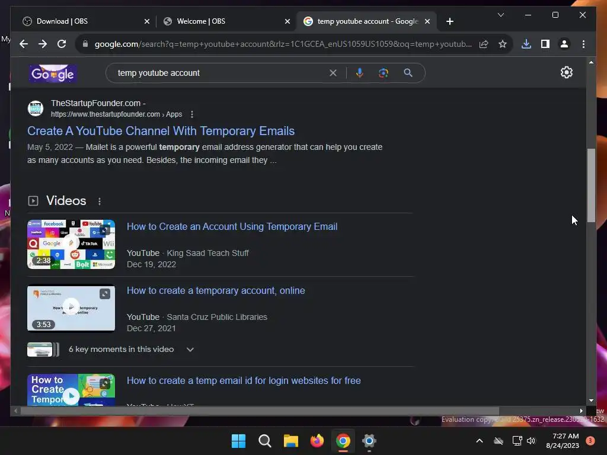The image size is (607, 455).
Task: Close the temp youtube account tab
Action: click(427, 21)
